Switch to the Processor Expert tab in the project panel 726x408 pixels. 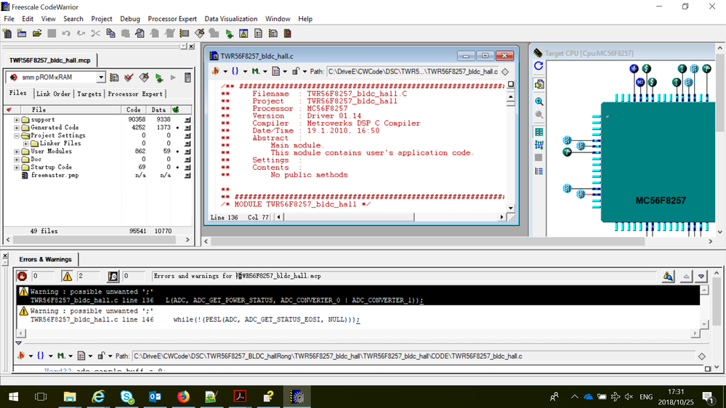[x=135, y=94]
